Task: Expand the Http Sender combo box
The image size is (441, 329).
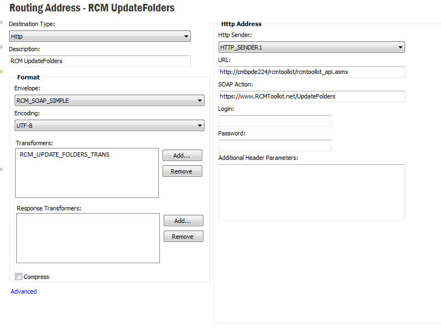Action: (312, 47)
